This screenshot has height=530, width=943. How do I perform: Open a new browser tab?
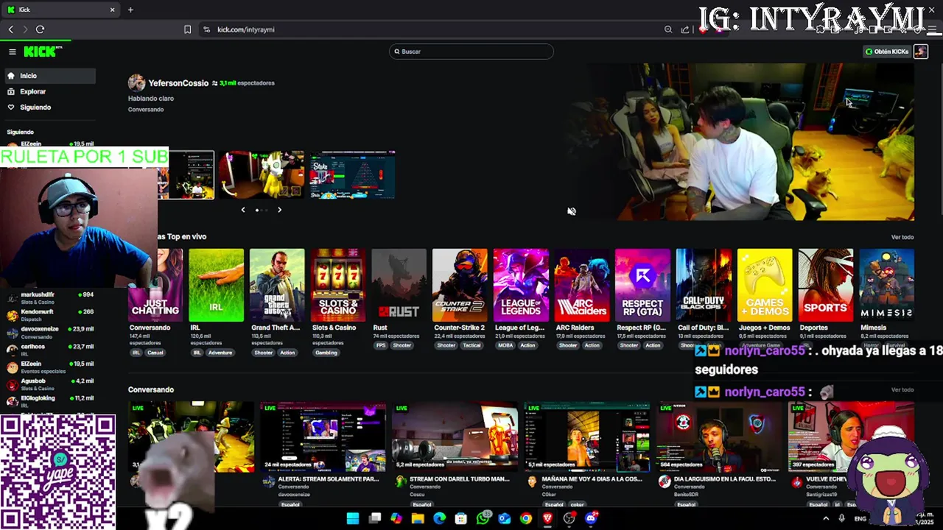(130, 10)
